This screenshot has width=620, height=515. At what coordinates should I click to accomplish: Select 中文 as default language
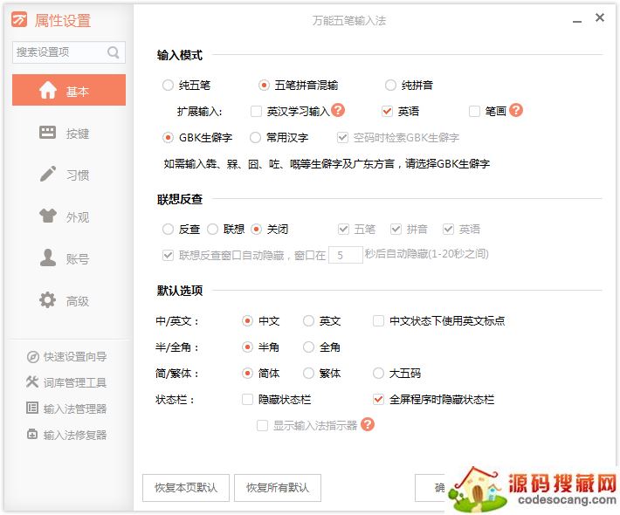pos(247,321)
